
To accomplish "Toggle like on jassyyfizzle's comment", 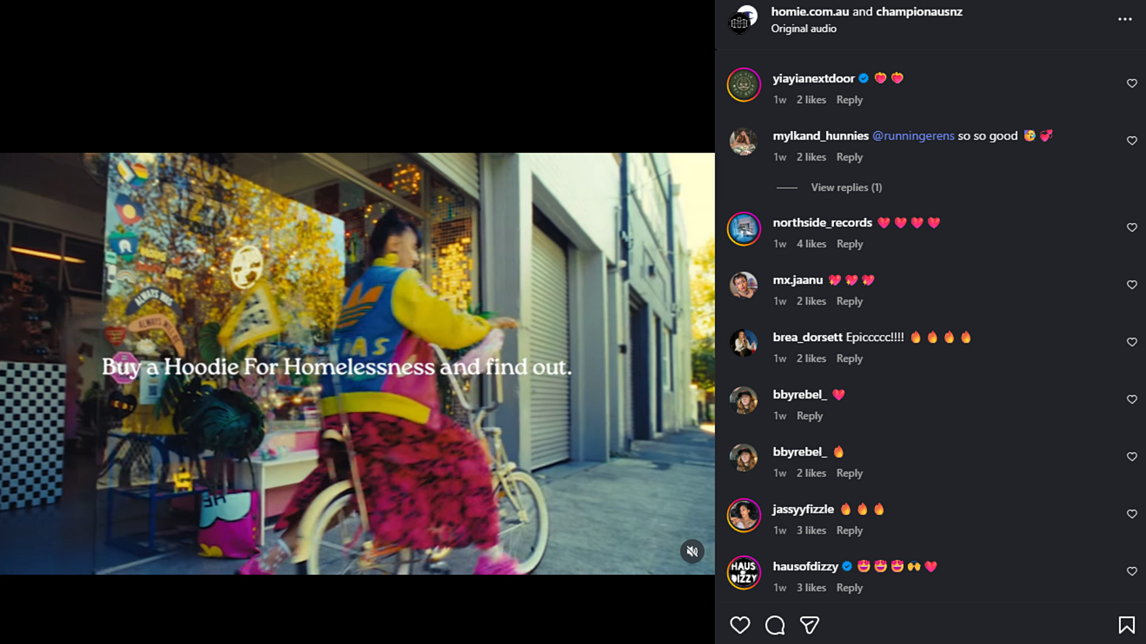I will [1132, 513].
